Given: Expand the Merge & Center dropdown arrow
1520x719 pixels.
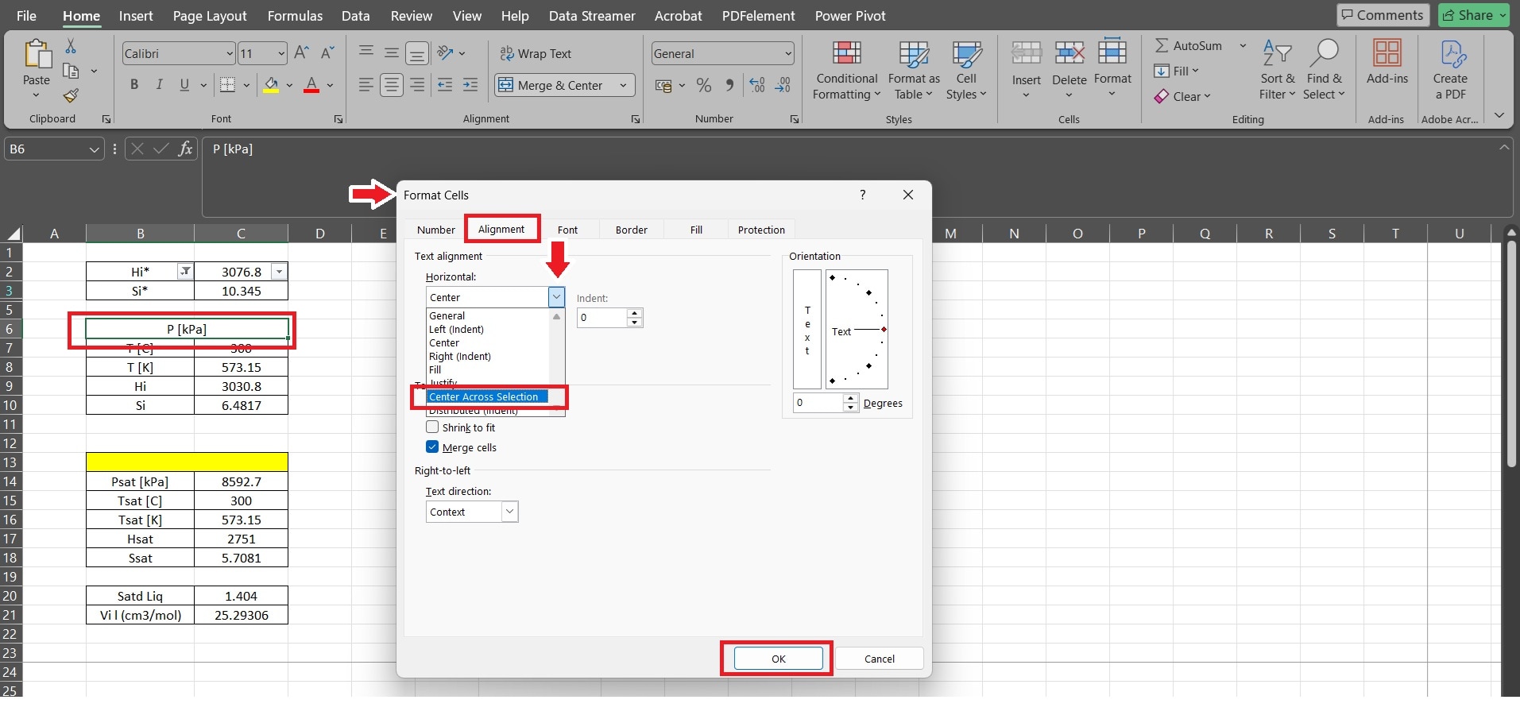Looking at the screenshot, I should [x=623, y=85].
